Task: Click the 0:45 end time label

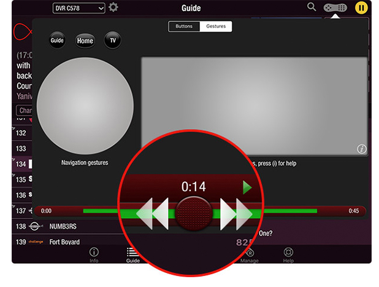Action: coord(354,211)
